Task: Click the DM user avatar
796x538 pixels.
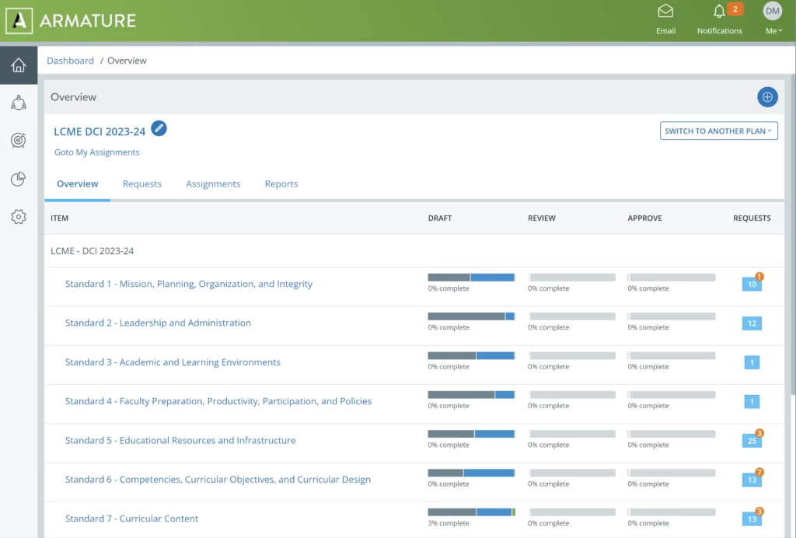Action: point(772,11)
